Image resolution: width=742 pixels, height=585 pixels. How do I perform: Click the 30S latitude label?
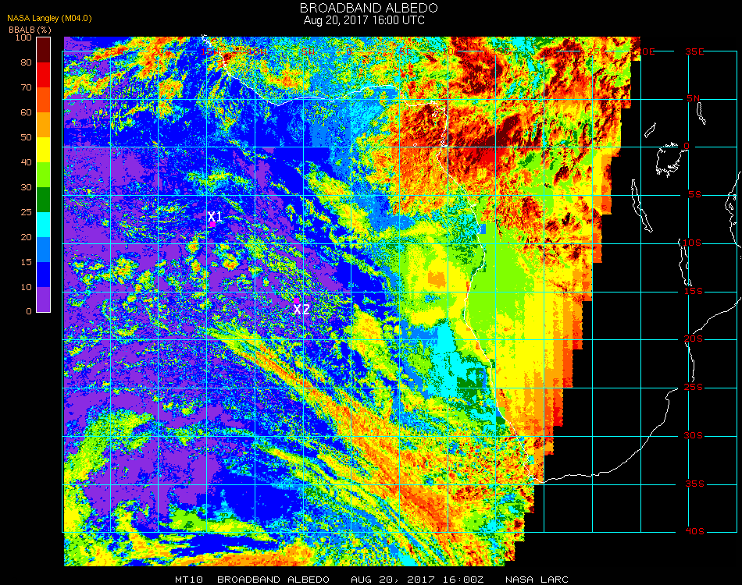tap(694, 436)
